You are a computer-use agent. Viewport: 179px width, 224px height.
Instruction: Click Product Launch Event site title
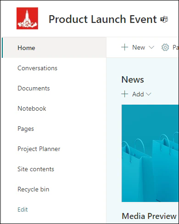pyautogui.click(x=103, y=19)
